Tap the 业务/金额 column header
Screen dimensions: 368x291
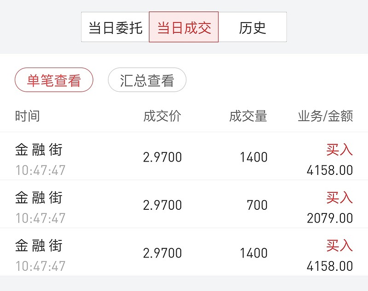click(x=325, y=116)
